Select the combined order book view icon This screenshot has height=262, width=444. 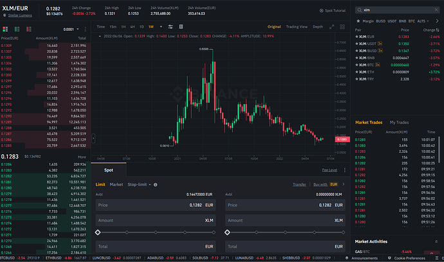(5, 29)
